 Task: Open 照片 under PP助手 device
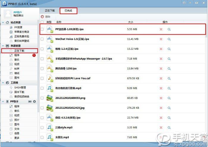[x=17, y=120]
